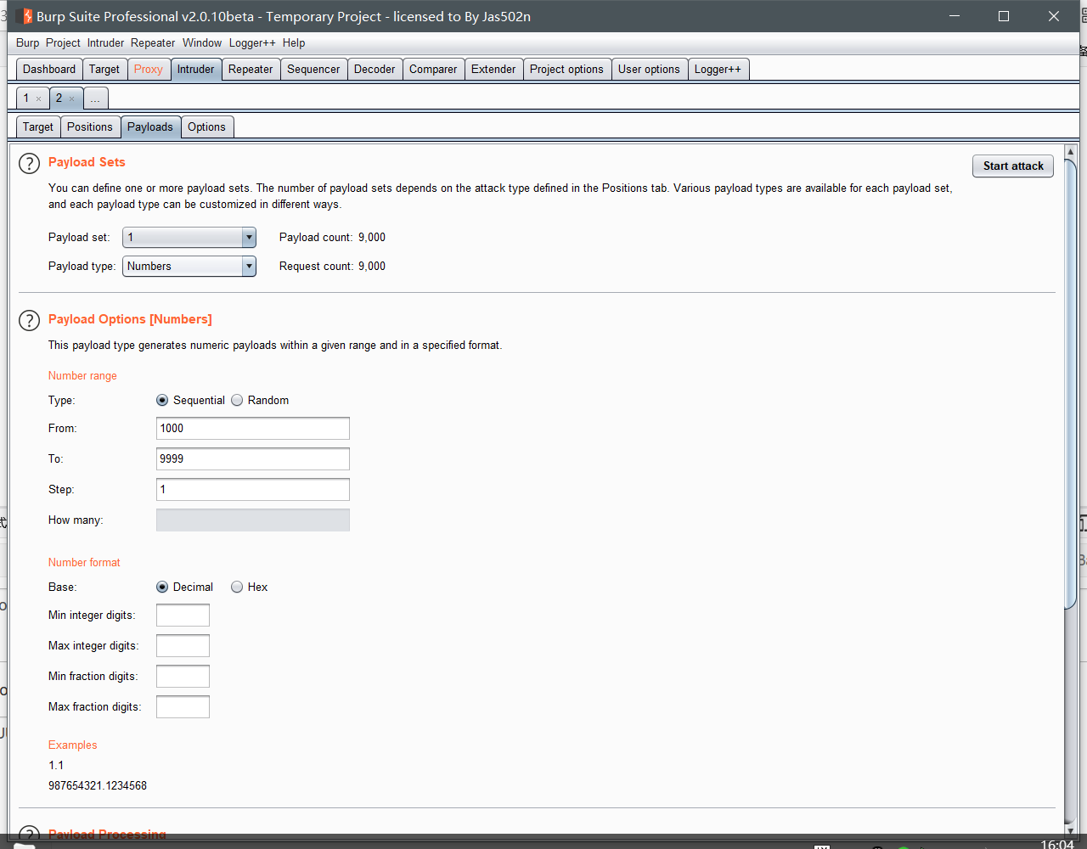
Task: Click the scrollbar up arrow
Action: click(x=1070, y=153)
